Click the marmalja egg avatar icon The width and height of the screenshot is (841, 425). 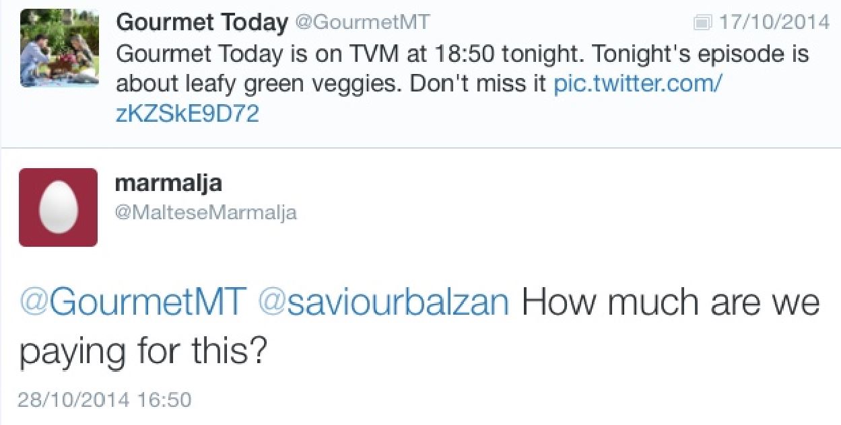(x=58, y=207)
